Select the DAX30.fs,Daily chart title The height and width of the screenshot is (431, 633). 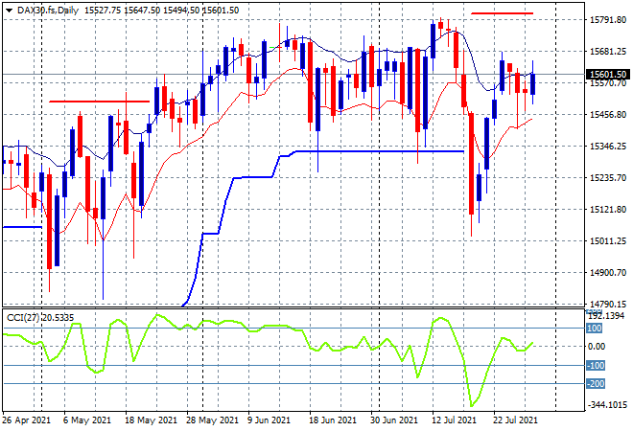click(x=48, y=11)
